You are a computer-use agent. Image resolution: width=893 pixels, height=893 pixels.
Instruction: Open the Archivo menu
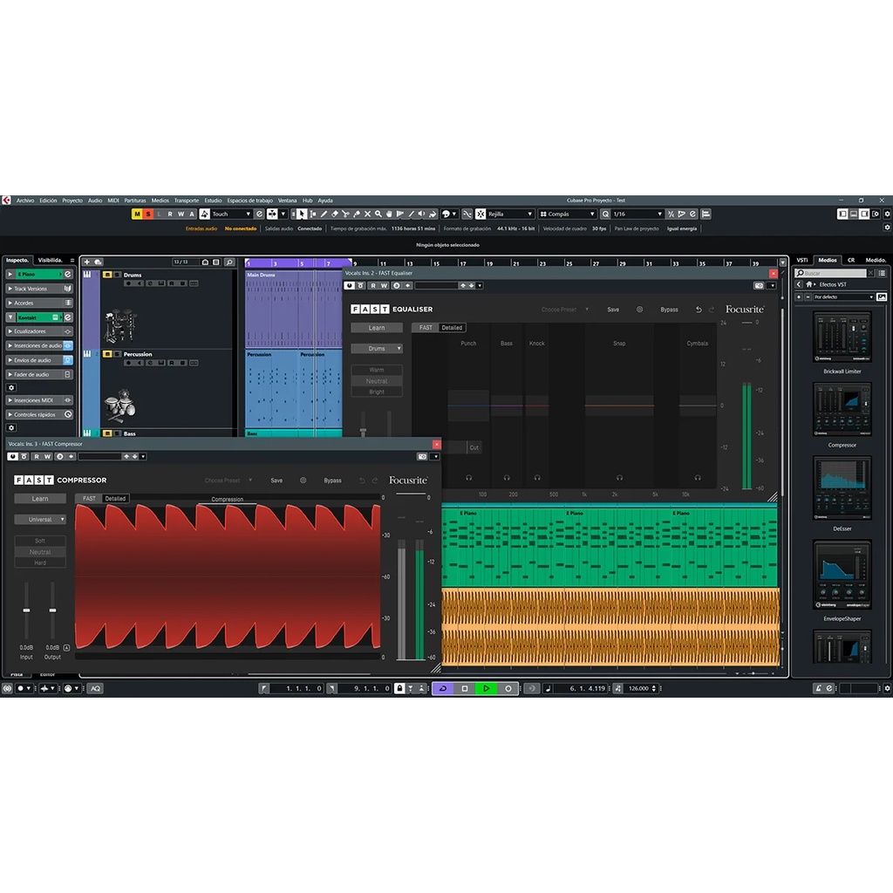[x=25, y=201]
